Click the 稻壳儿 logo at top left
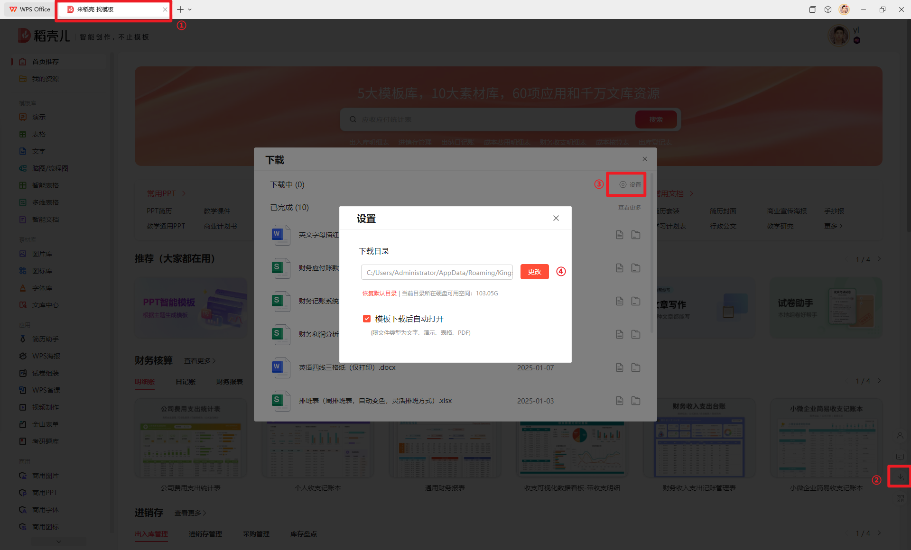The image size is (911, 550). [x=44, y=36]
